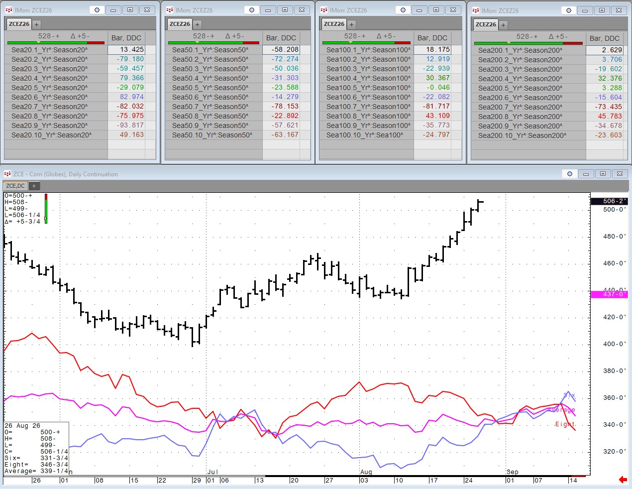Add a new tab in the Season200 monitor window
Viewport: 632px width, 489px height.
[503, 24]
